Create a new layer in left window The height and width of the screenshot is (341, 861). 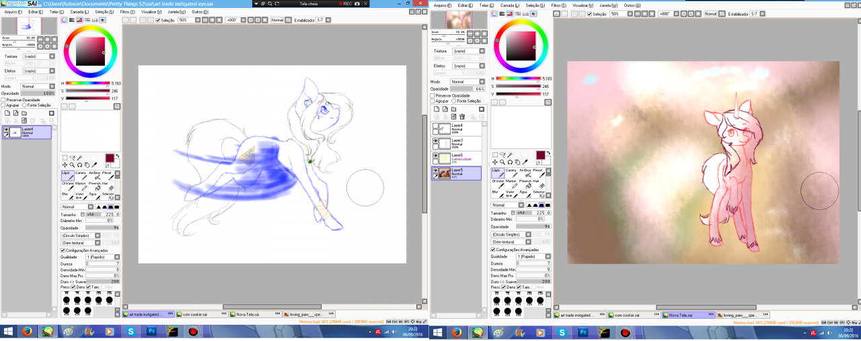[x=6, y=113]
